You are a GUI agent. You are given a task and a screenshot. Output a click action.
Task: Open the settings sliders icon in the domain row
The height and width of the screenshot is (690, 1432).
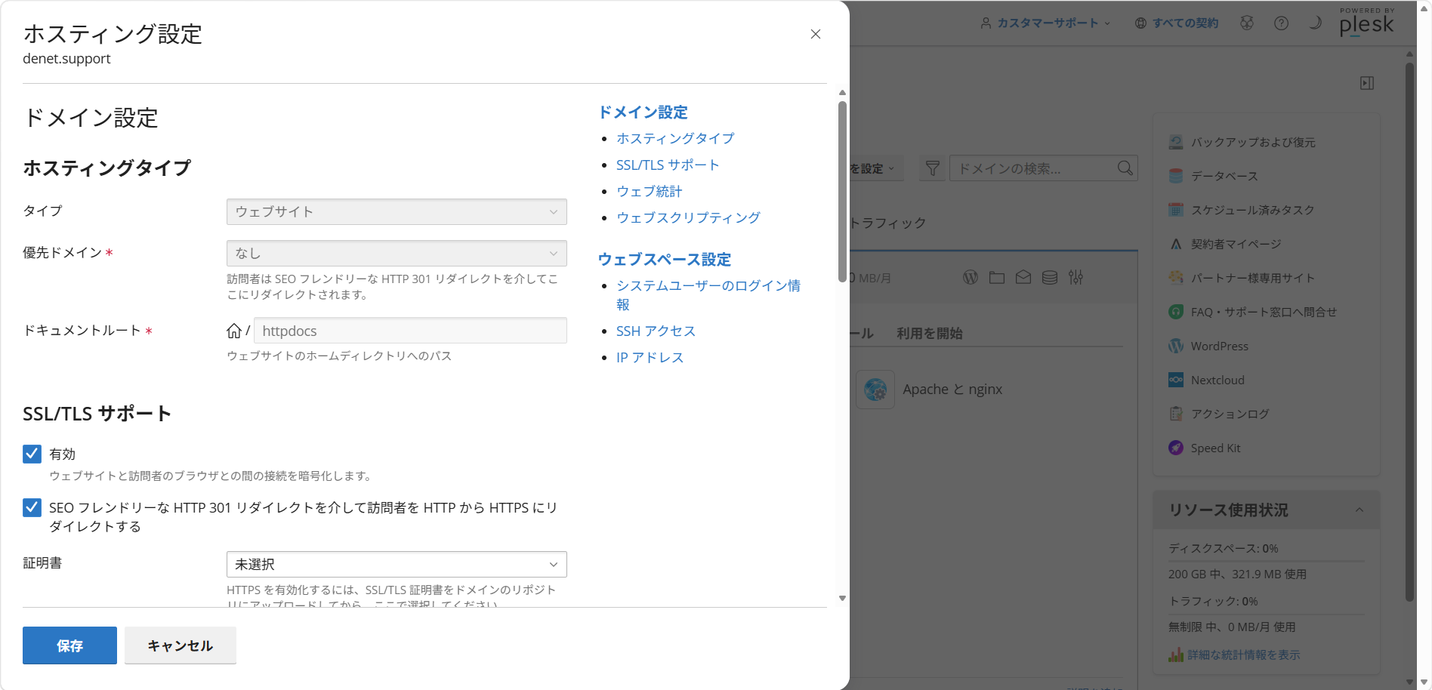click(1076, 277)
